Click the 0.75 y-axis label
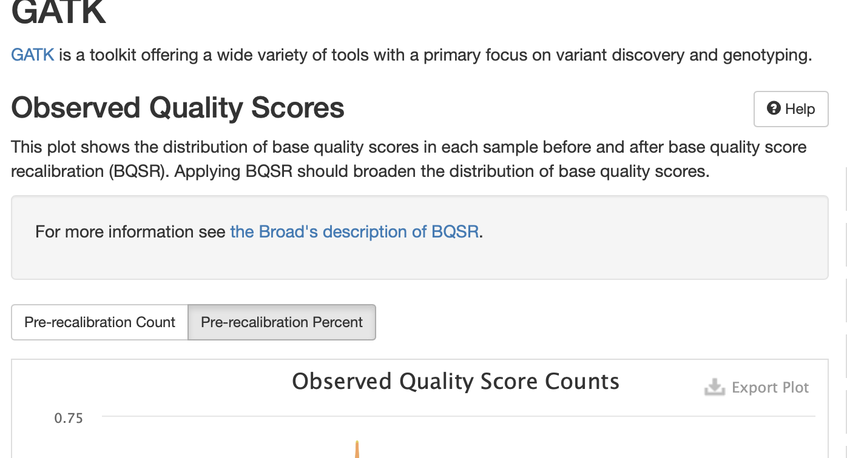 click(70, 418)
